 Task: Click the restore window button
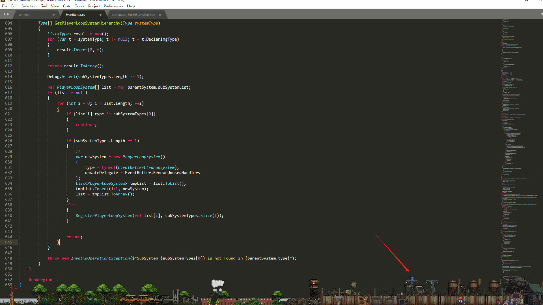[527, 1]
